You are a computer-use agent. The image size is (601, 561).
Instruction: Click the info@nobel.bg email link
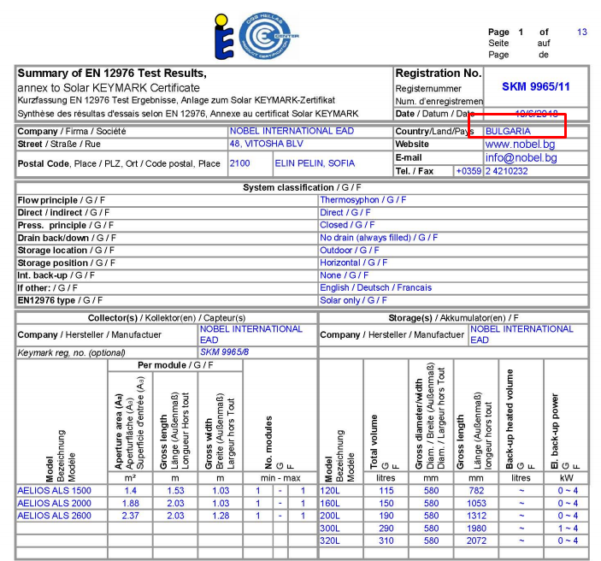[521, 157]
